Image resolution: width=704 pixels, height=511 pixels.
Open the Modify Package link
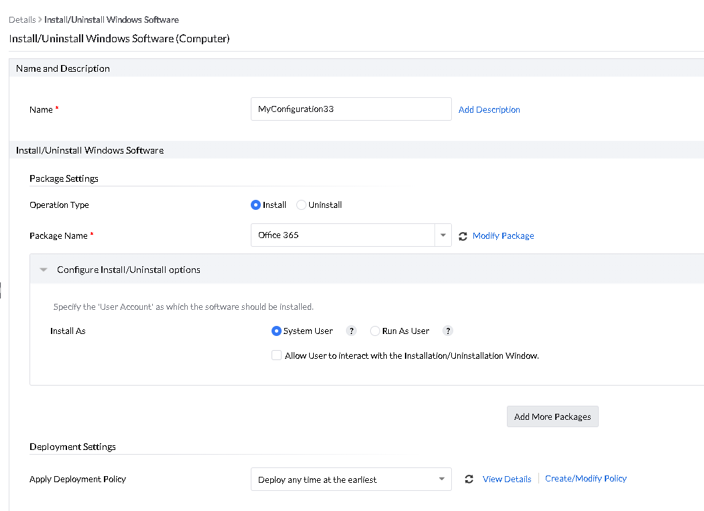point(503,236)
